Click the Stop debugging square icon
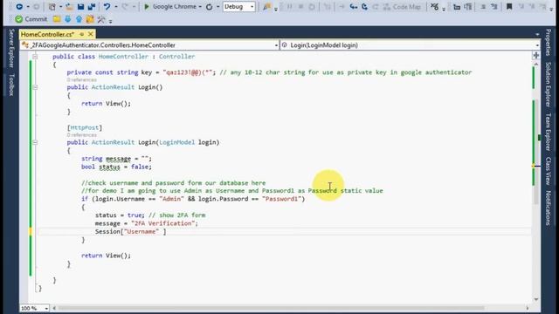Screen dimensions: 559x314 click(x=300, y=7)
